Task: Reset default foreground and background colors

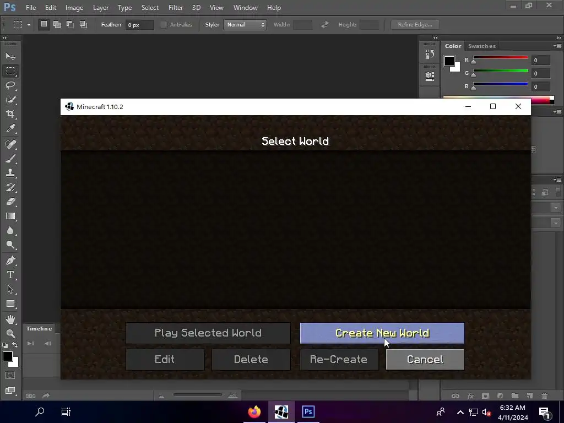Action: pyautogui.click(x=4, y=345)
